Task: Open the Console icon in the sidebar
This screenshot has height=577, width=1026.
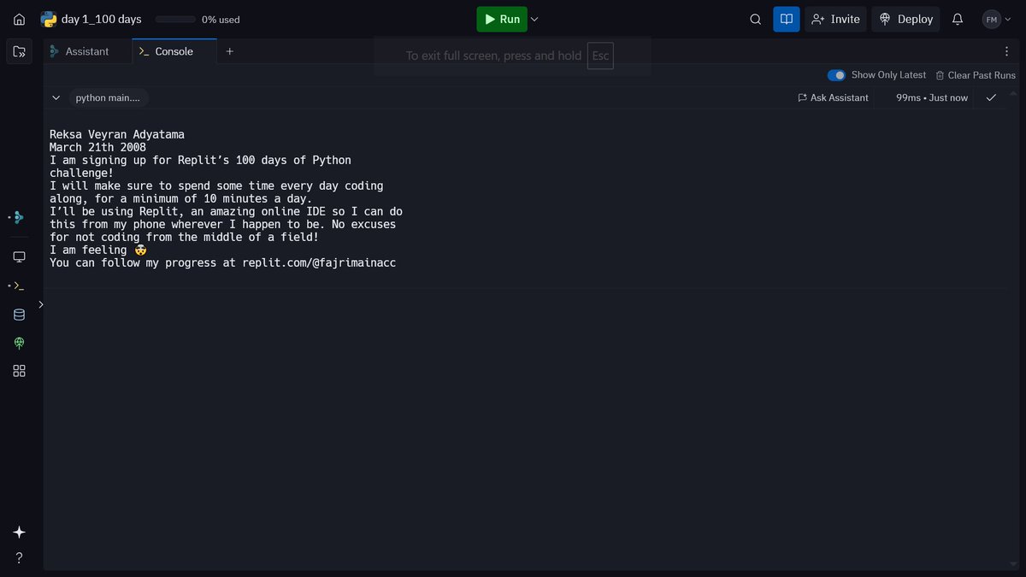Action: 19,286
